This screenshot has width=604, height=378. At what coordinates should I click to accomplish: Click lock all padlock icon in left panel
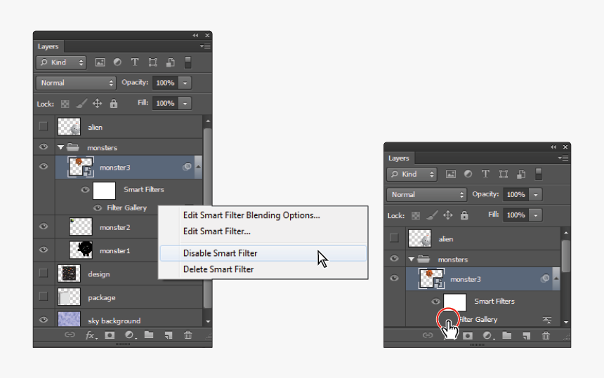point(114,103)
